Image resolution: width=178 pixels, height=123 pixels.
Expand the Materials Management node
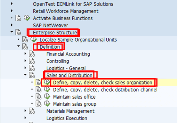pos(25,111)
